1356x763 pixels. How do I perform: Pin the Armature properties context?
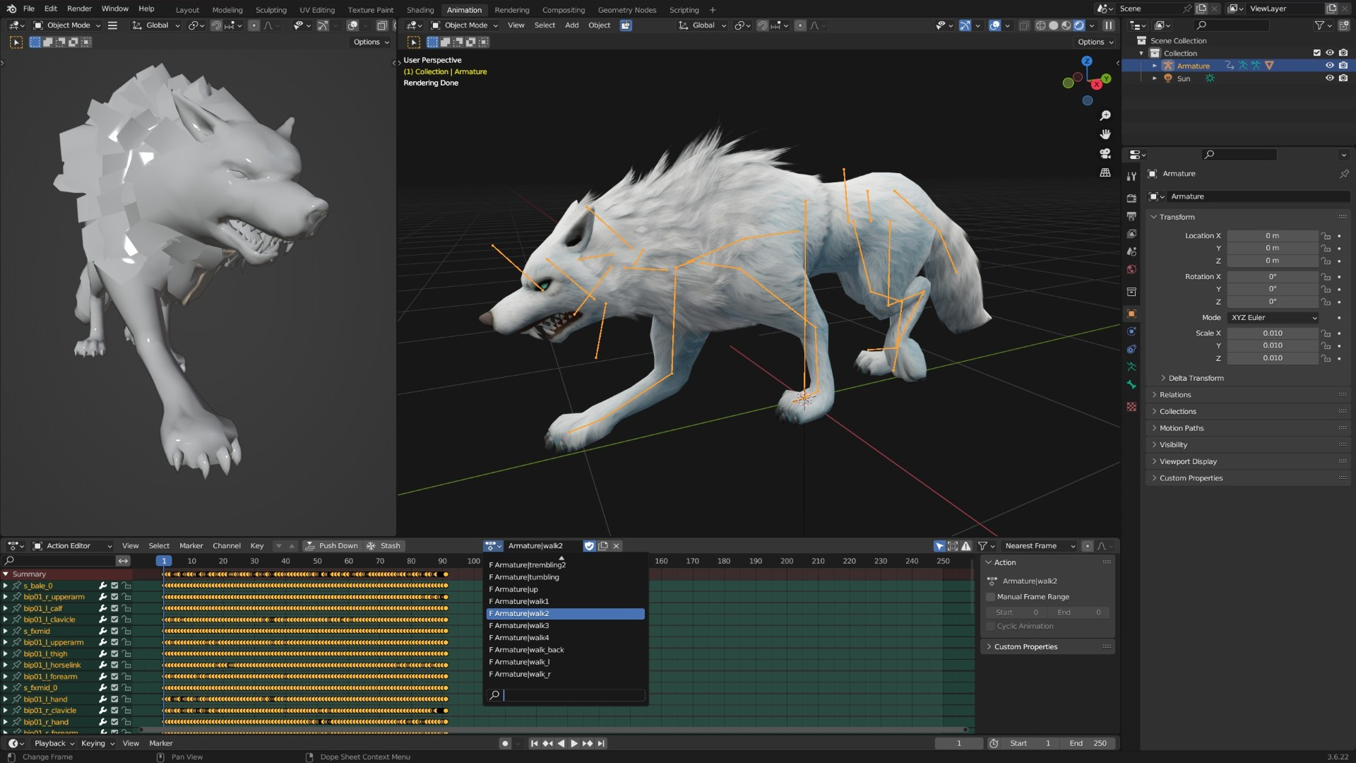point(1344,174)
